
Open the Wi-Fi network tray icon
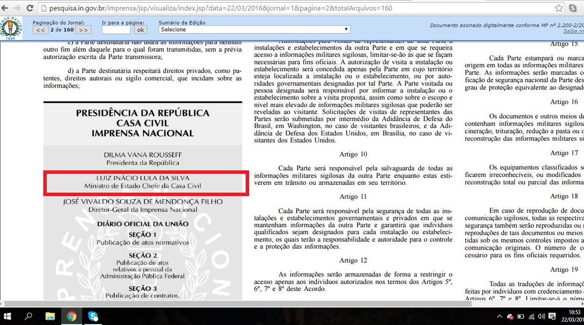tap(532, 317)
